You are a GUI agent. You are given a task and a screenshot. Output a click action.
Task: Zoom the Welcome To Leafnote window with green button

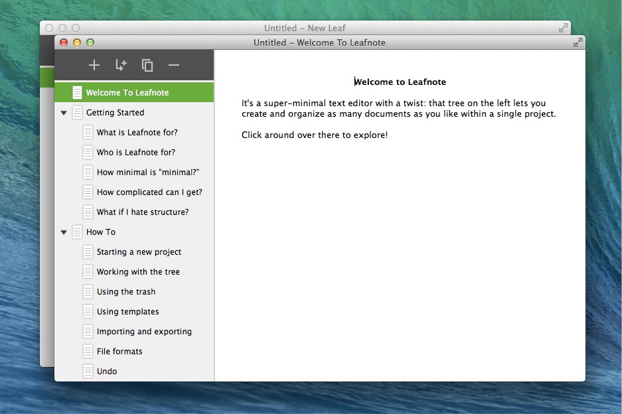90,42
